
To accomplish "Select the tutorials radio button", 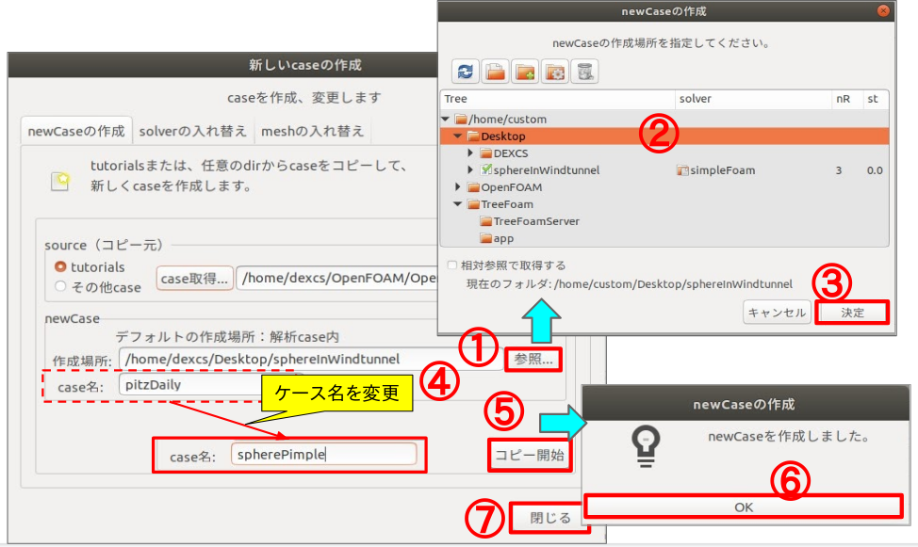I will pos(61,267).
